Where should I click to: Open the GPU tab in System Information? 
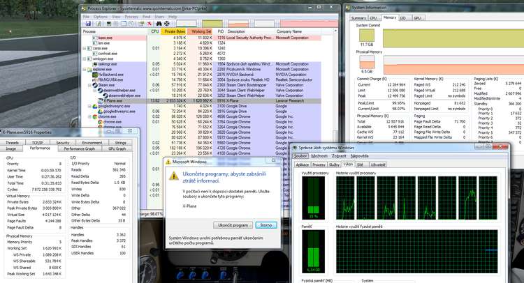click(x=418, y=18)
